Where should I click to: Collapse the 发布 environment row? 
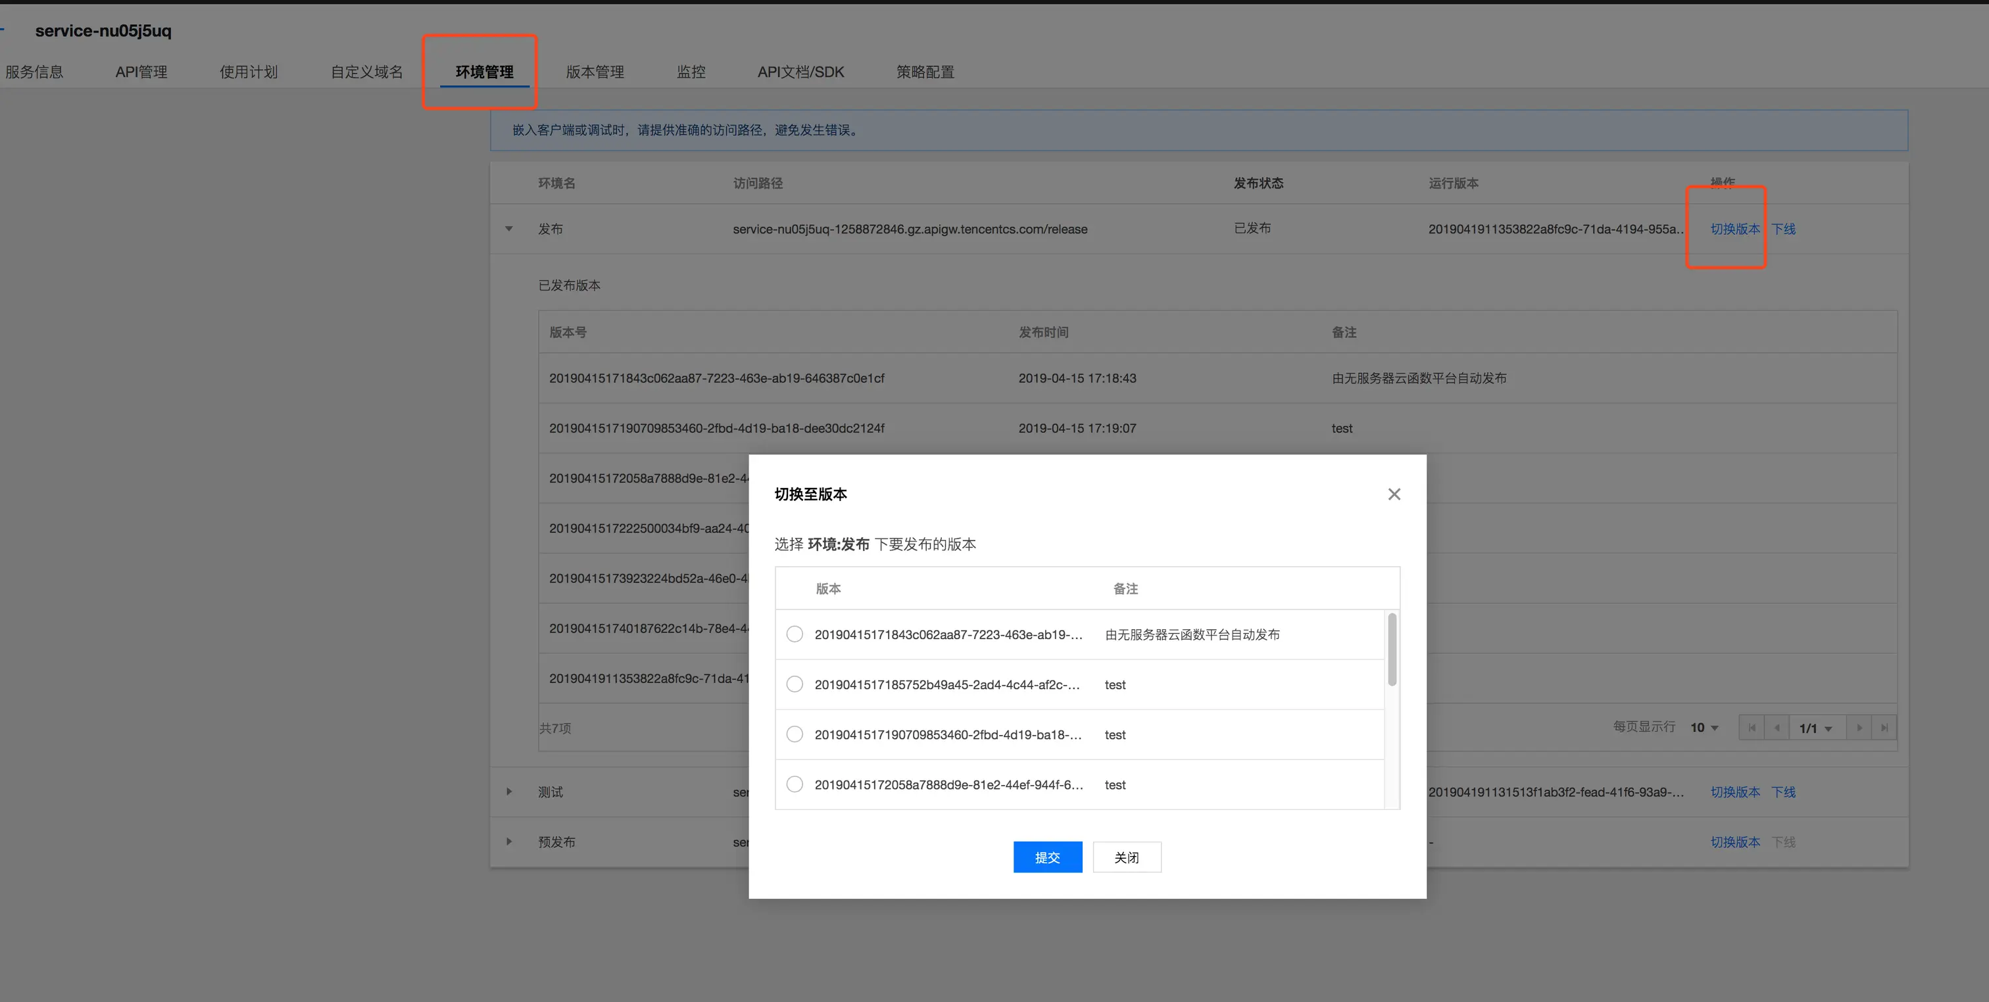coord(509,229)
